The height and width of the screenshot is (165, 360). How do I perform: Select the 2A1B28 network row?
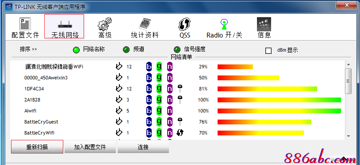tap(178, 100)
